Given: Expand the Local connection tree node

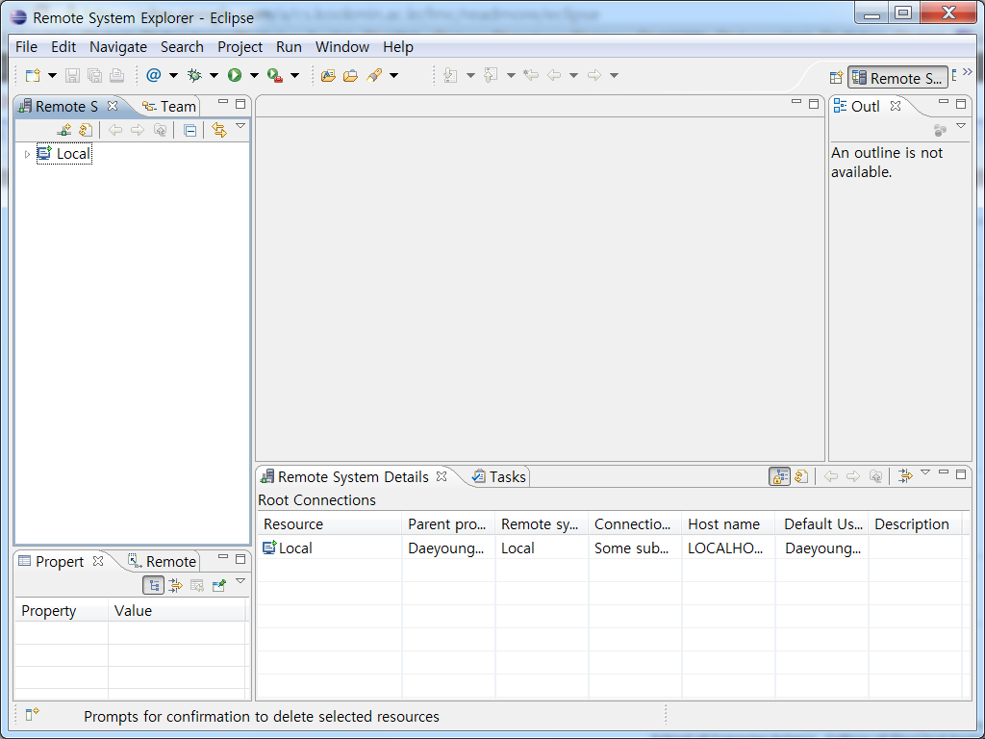Looking at the screenshot, I should pos(27,154).
